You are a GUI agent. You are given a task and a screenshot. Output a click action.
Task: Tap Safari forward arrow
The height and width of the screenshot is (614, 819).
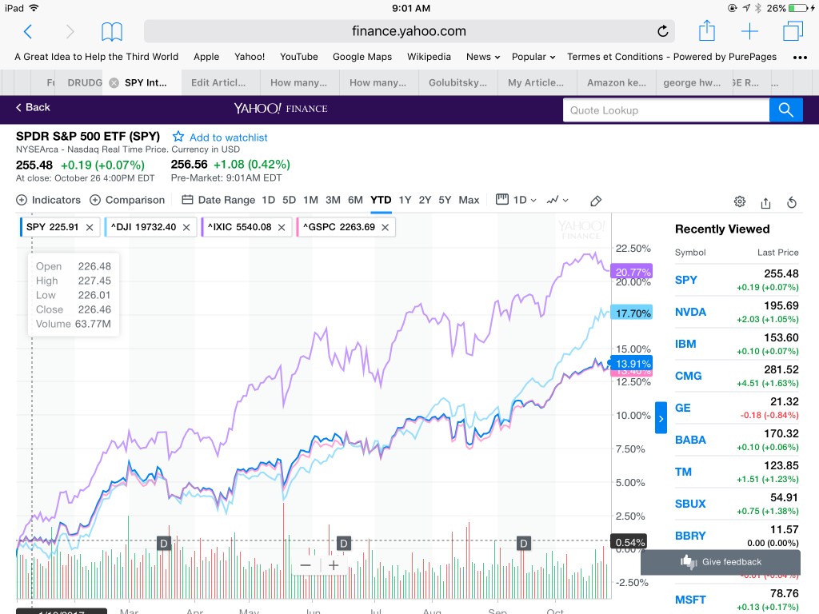click(x=70, y=31)
